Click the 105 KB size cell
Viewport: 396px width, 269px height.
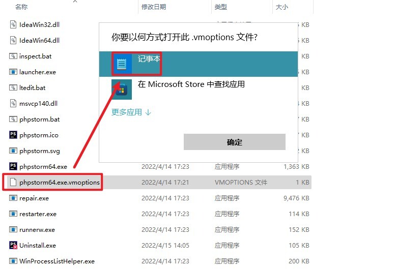click(x=299, y=245)
